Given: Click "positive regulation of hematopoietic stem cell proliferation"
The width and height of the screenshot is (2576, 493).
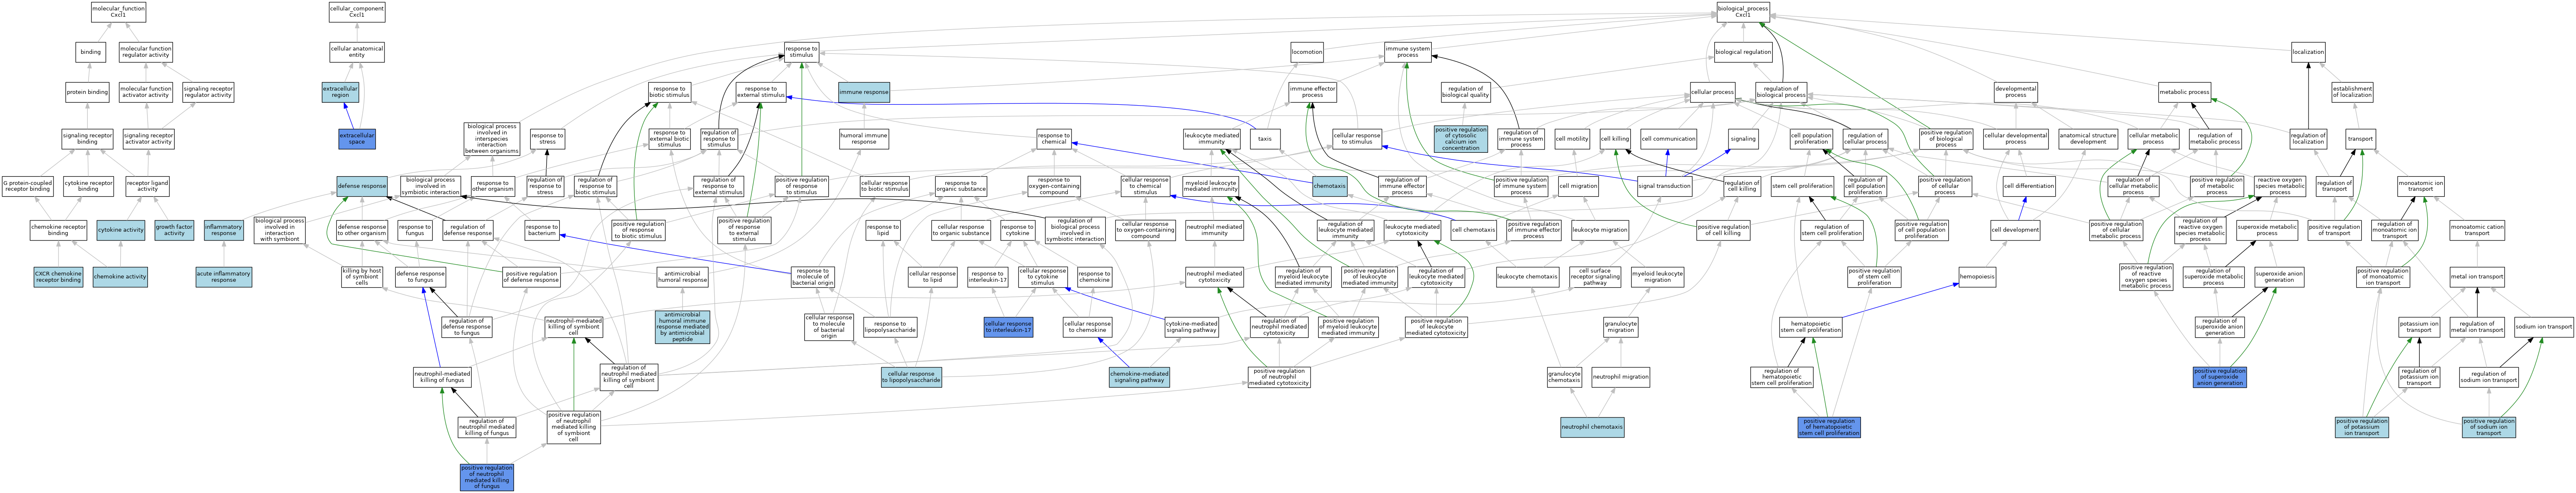Looking at the screenshot, I should pos(1829,427).
